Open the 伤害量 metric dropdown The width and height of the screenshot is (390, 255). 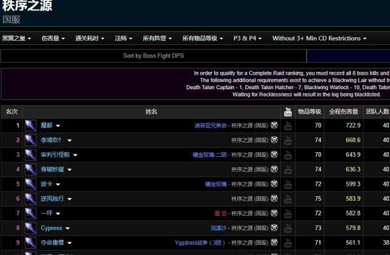[53, 38]
